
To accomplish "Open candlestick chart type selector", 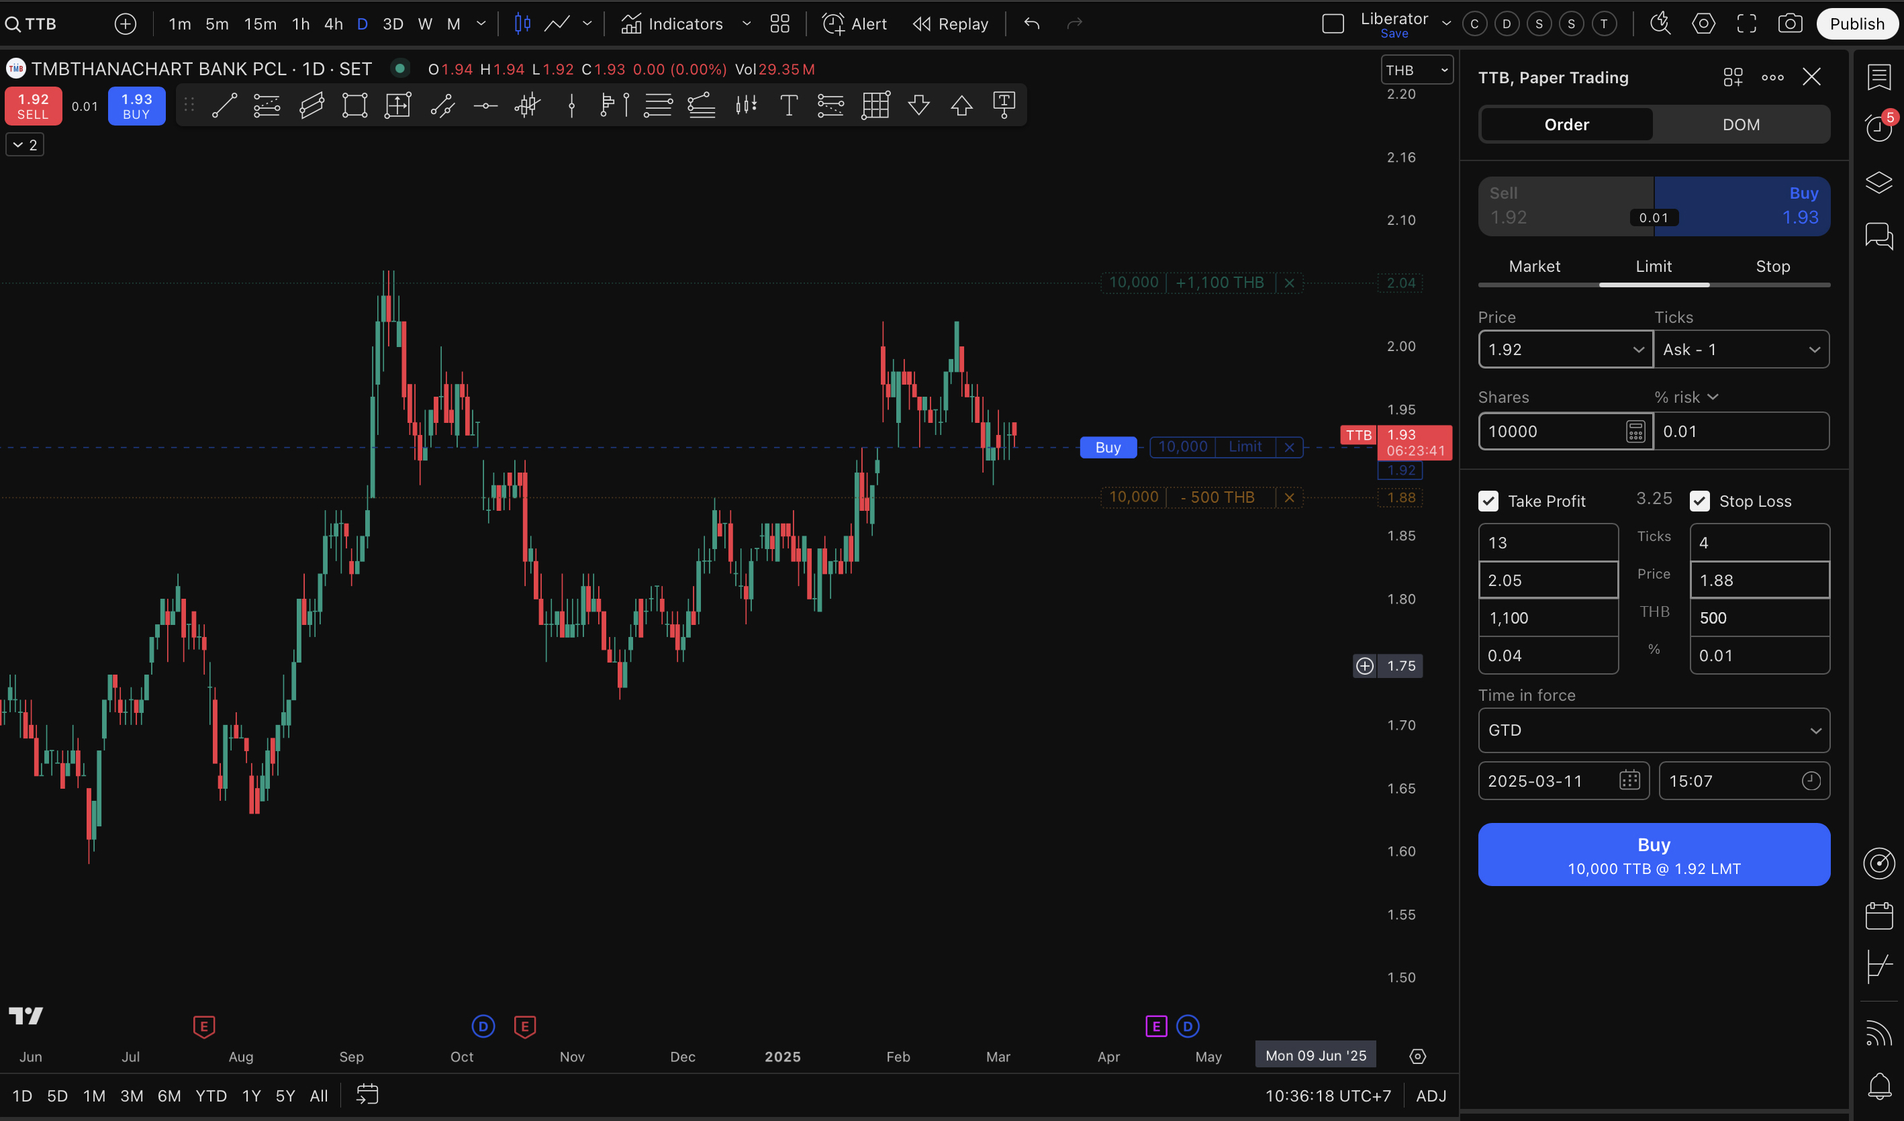I will pyautogui.click(x=522, y=24).
